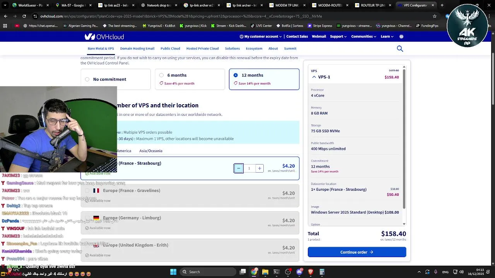This screenshot has height=278, width=495.
Task: Switch to Asia/Oceania region tab
Action: [151, 151]
